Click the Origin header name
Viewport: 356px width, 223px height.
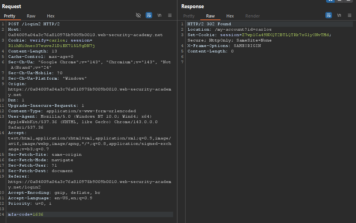point(17,84)
